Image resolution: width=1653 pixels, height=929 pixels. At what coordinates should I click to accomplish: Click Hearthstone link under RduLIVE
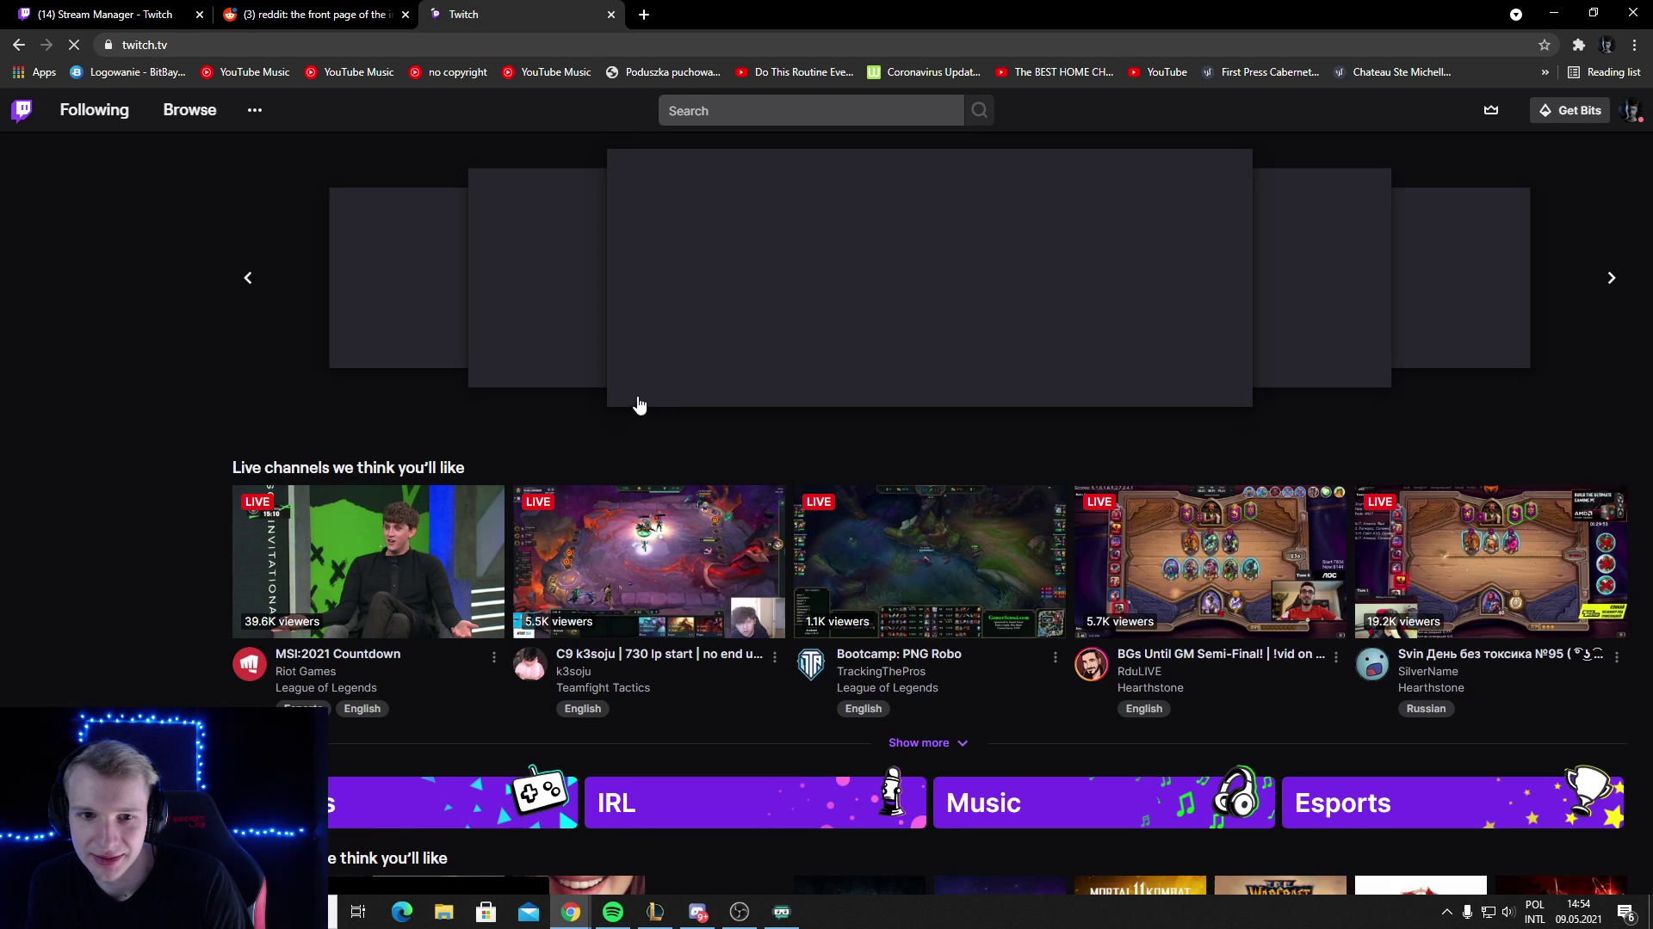pos(1150,688)
